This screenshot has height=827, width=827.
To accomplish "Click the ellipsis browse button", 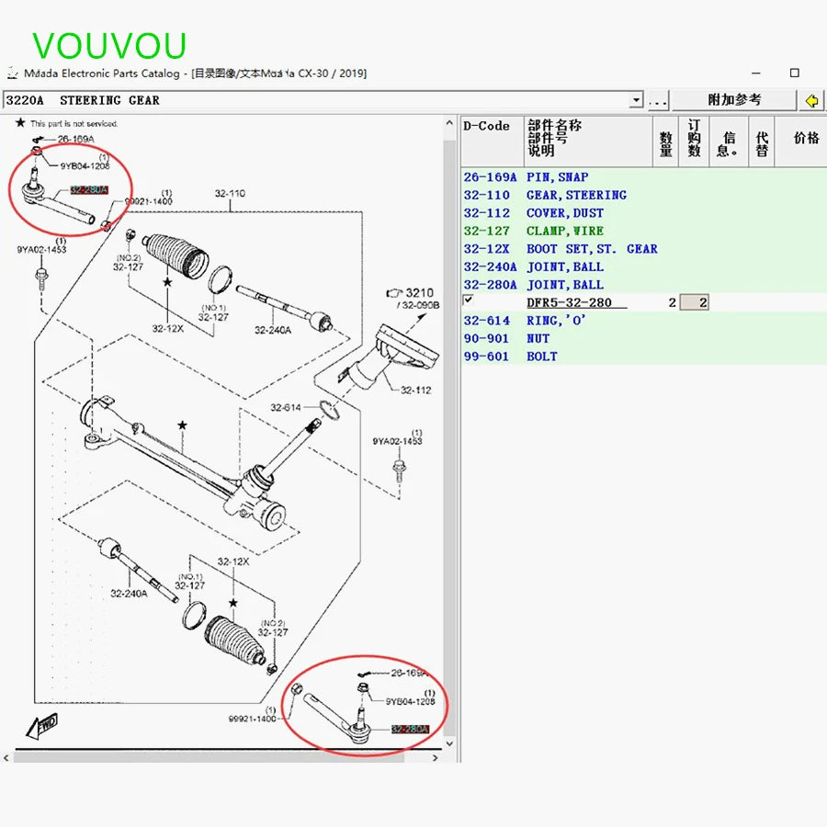I will pyautogui.click(x=658, y=100).
